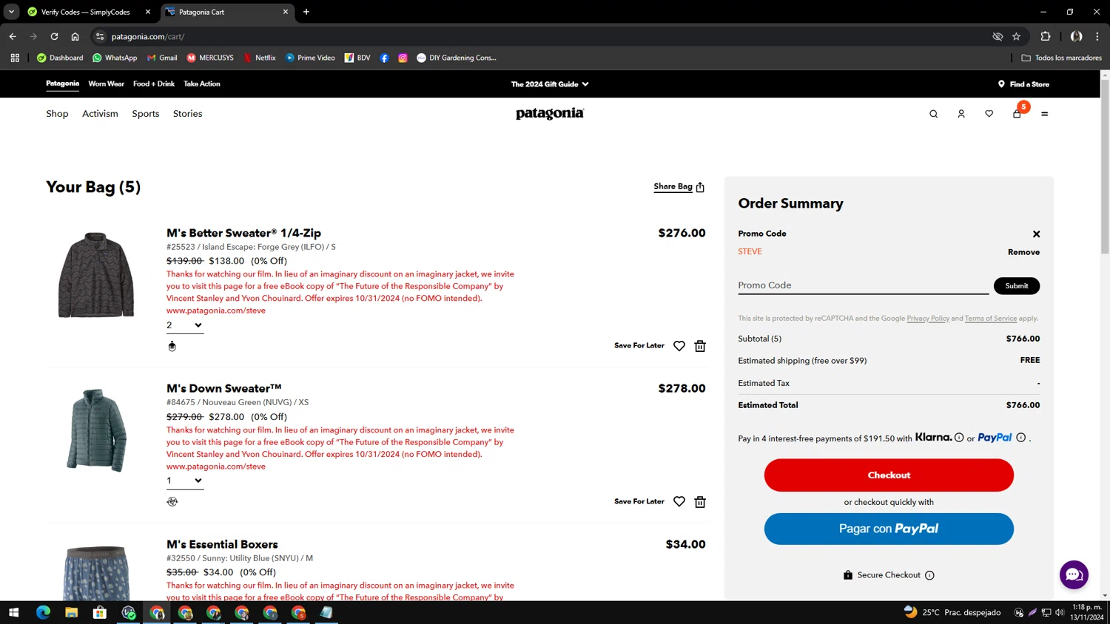Expand the tab search chevron in Chrome
The height and width of the screenshot is (624, 1110).
pyautogui.click(x=11, y=12)
